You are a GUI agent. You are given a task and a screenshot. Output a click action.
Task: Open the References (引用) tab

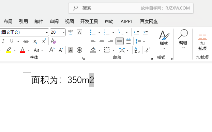(24, 21)
